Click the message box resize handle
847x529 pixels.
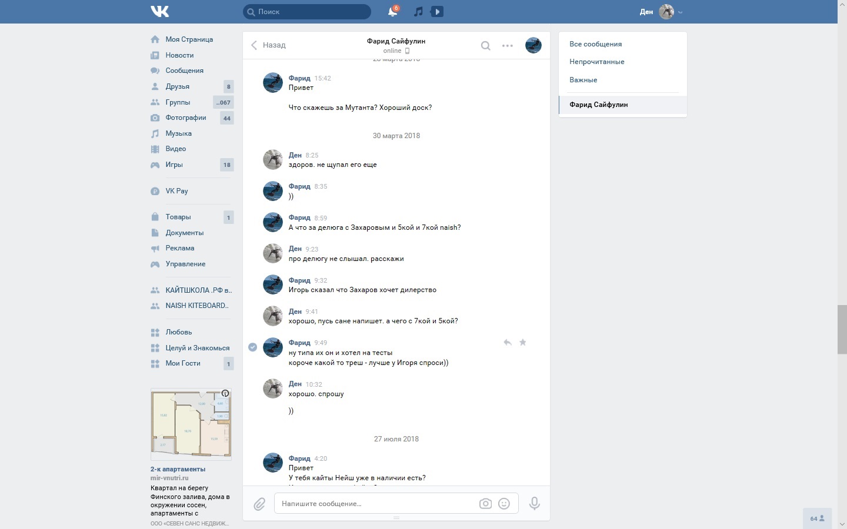(x=396, y=518)
